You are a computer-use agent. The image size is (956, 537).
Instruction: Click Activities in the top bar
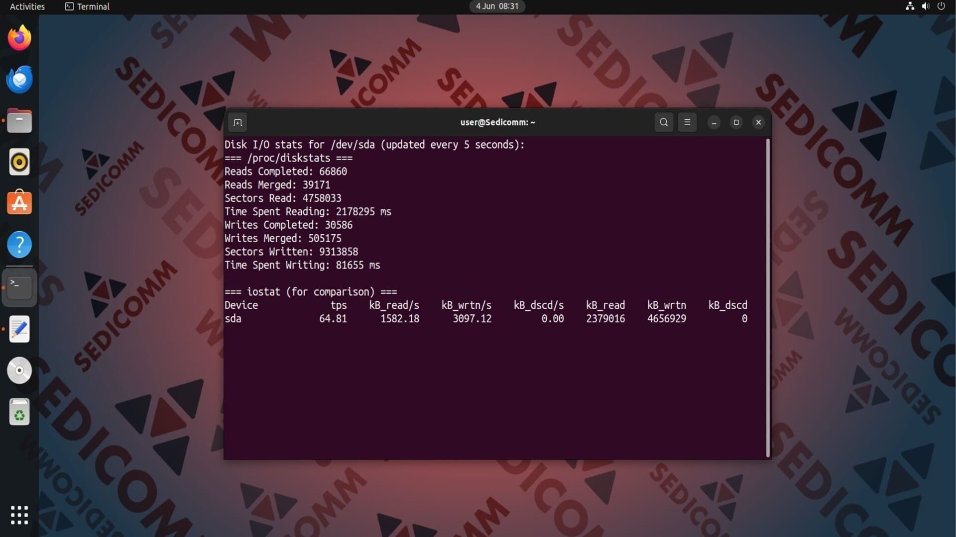click(x=27, y=6)
